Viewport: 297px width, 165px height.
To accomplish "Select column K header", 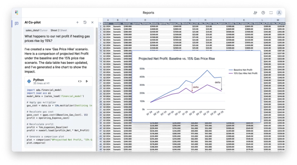I will [244, 20].
